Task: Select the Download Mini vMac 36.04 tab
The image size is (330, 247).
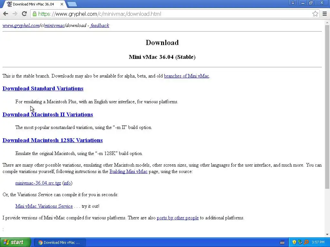Action: point(34,4)
